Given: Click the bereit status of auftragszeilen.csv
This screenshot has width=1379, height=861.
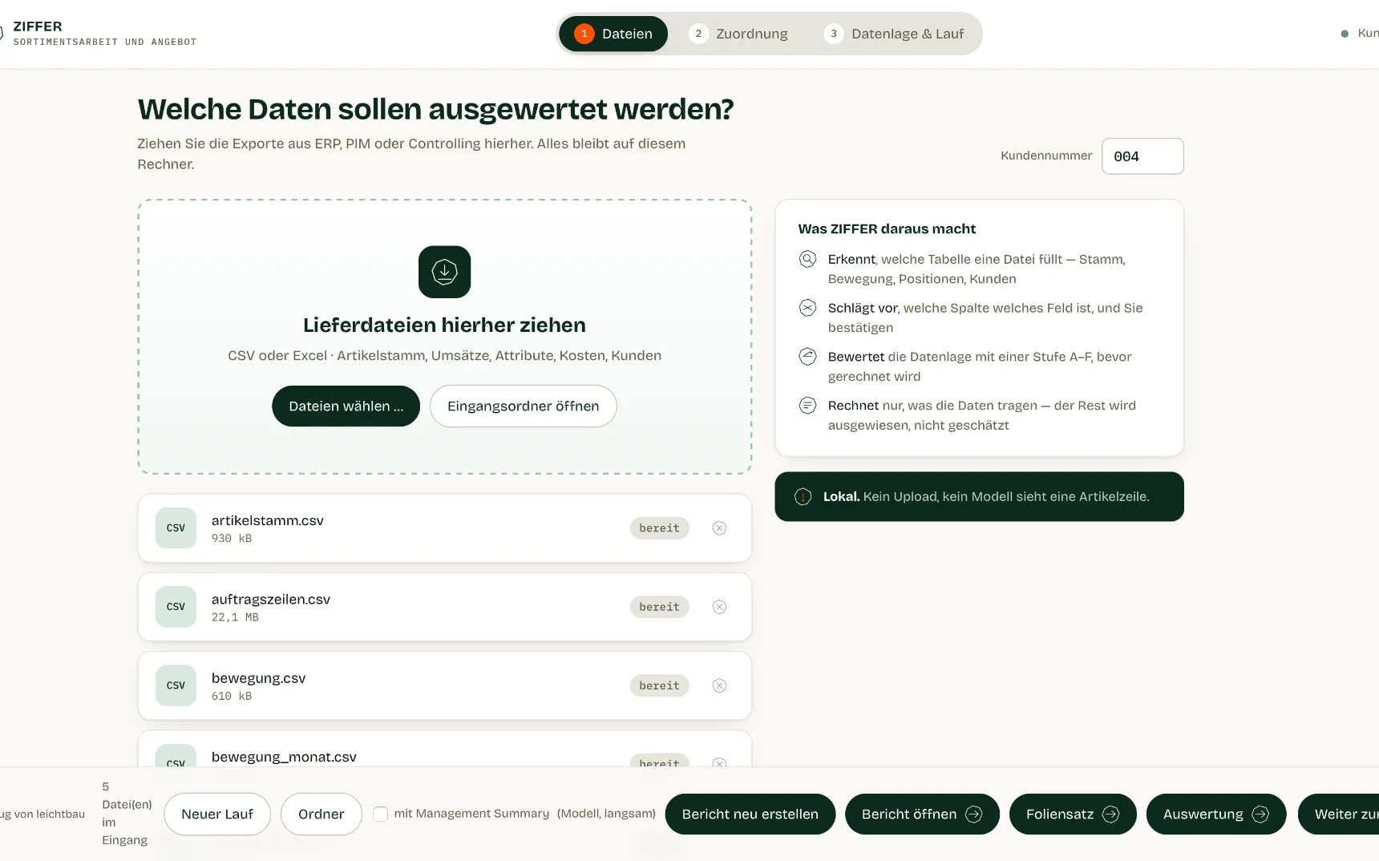Looking at the screenshot, I should [659, 607].
